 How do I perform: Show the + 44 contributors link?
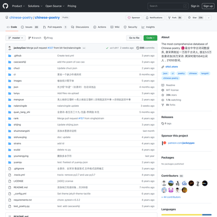click(x=171, y=197)
